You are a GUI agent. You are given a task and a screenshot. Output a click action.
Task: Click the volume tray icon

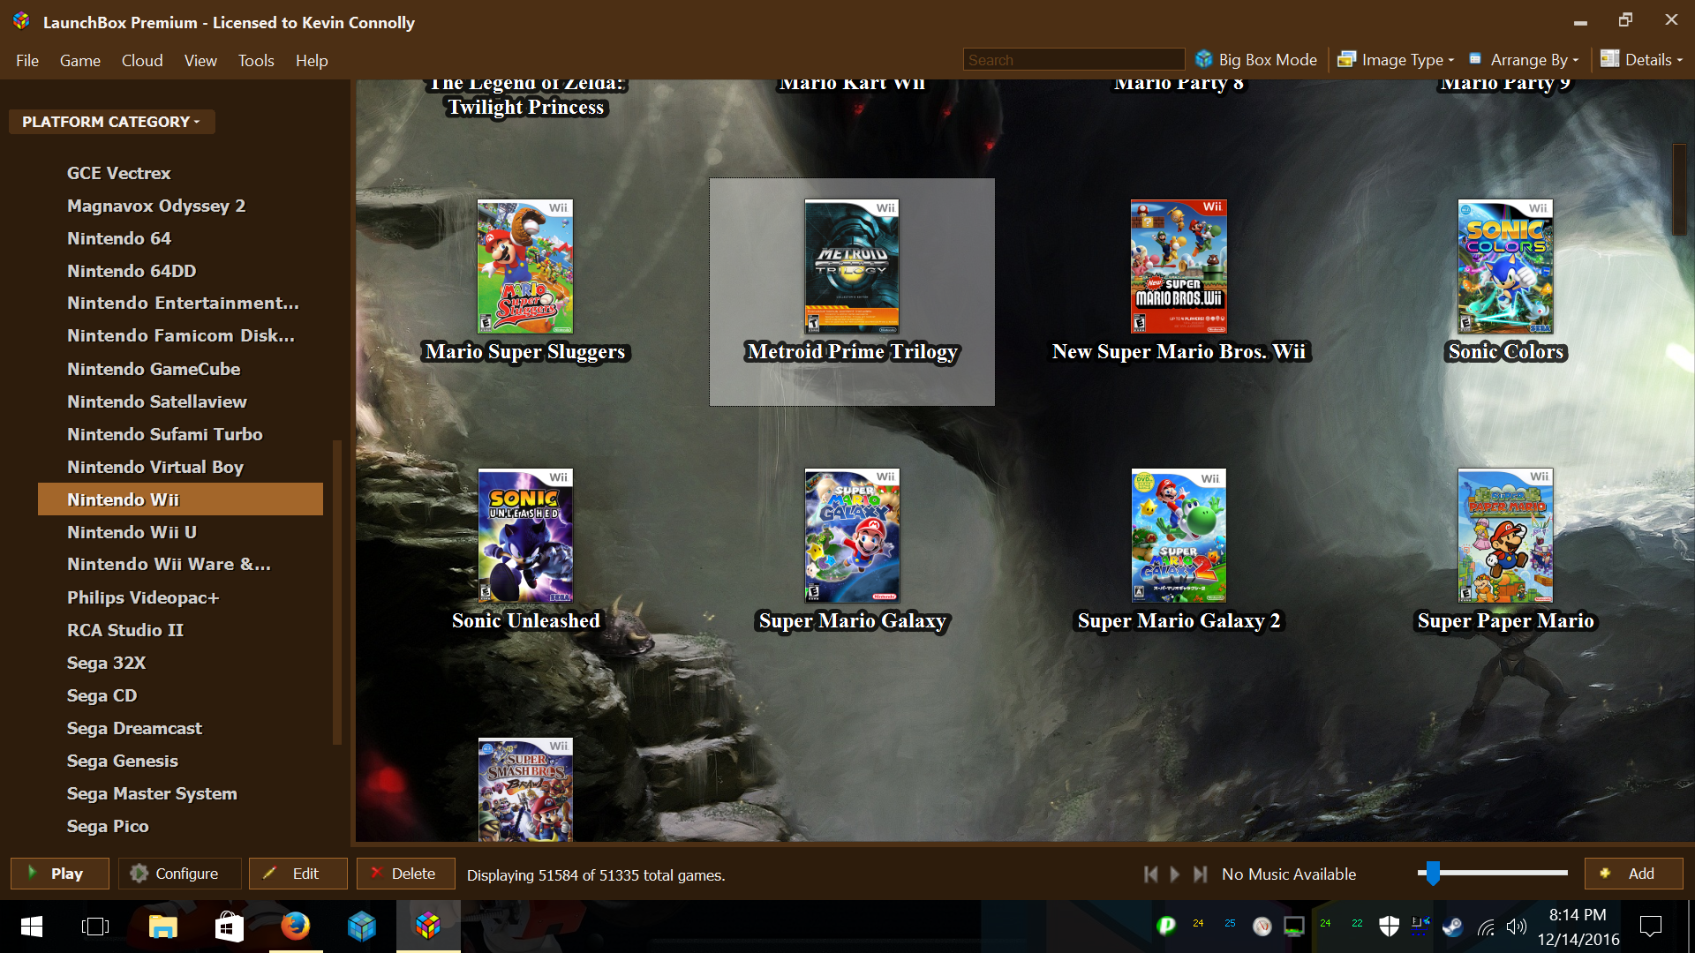(1516, 926)
